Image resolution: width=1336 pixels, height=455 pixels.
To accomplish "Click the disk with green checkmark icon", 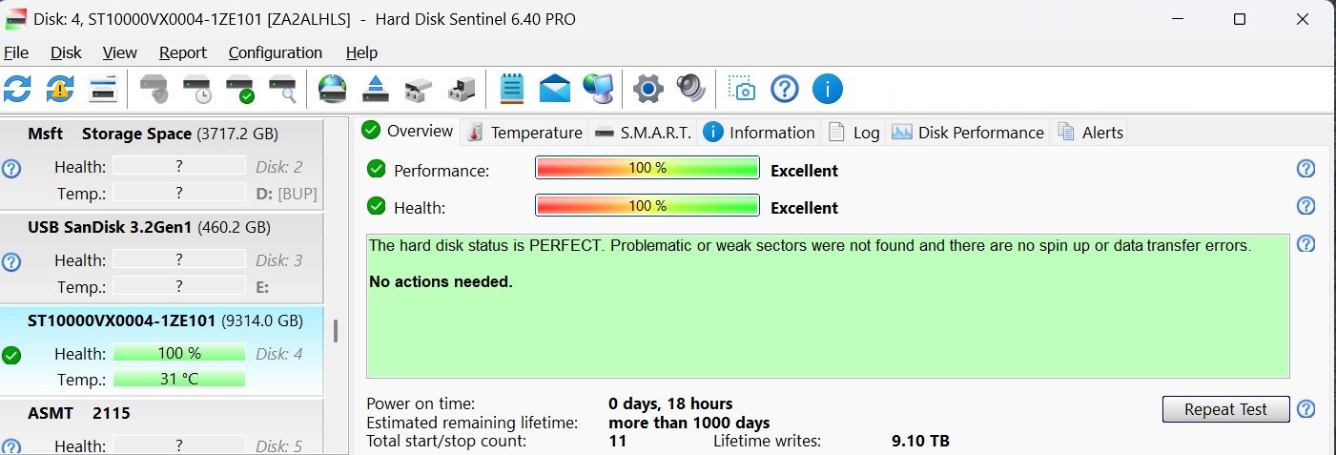I will click(x=240, y=90).
